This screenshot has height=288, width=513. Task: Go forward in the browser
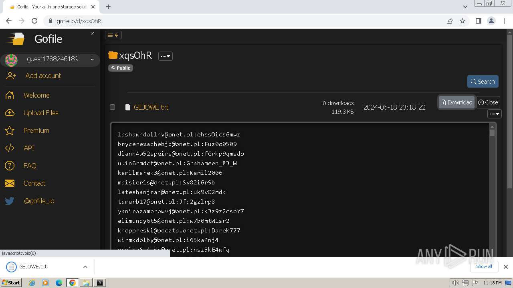coord(22,21)
